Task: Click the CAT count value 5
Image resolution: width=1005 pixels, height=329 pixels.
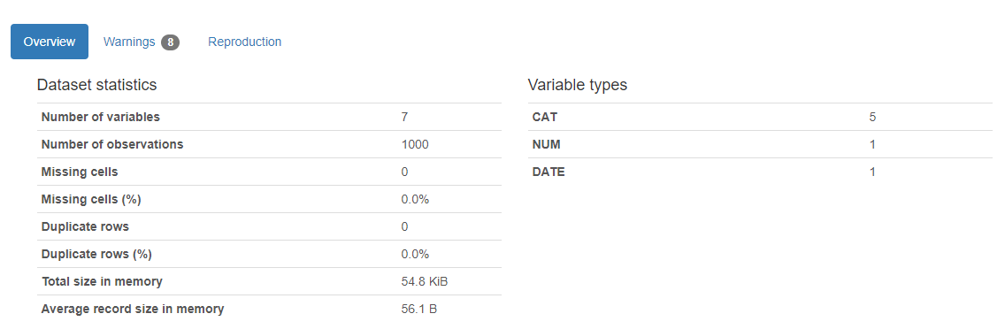Action: [872, 117]
